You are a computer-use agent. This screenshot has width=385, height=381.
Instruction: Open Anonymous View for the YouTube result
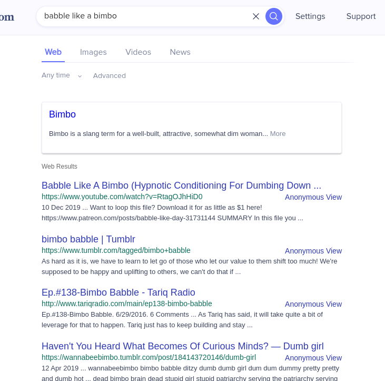point(313,197)
